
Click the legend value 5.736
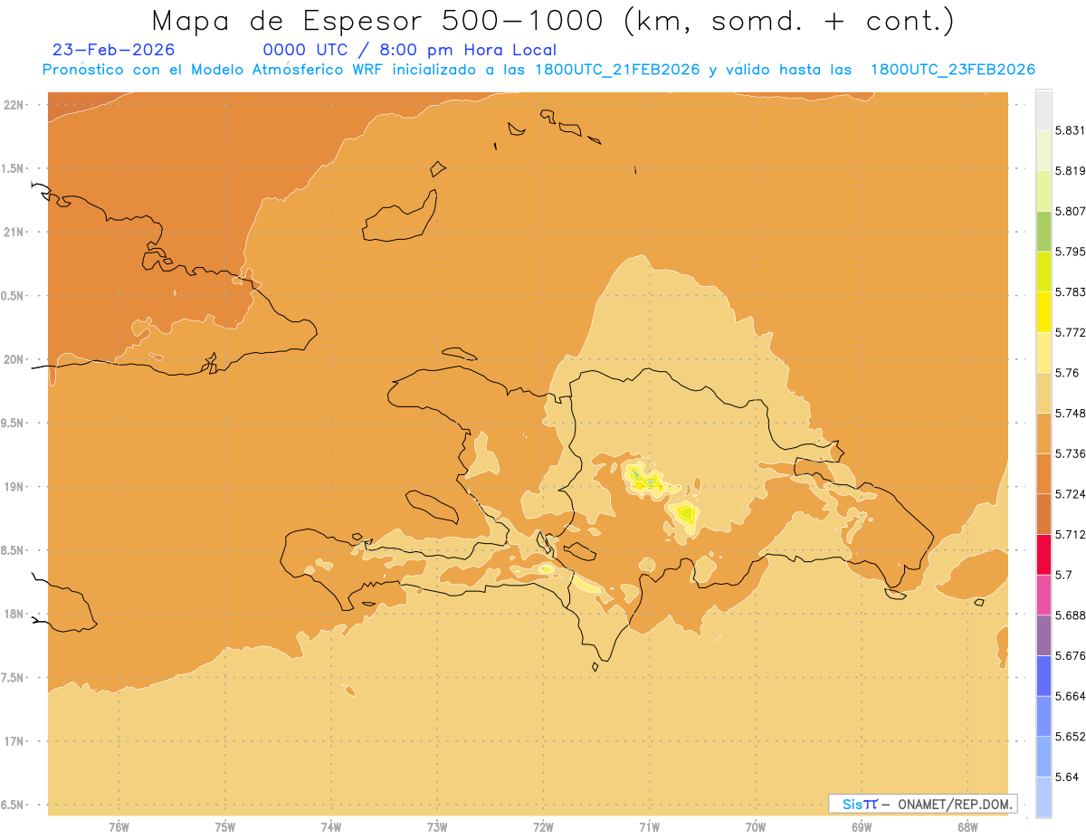(1070, 453)
